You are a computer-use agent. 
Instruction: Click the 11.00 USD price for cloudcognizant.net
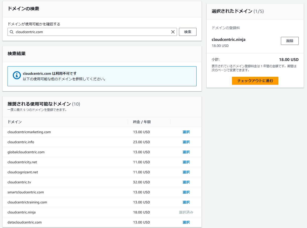141,172
